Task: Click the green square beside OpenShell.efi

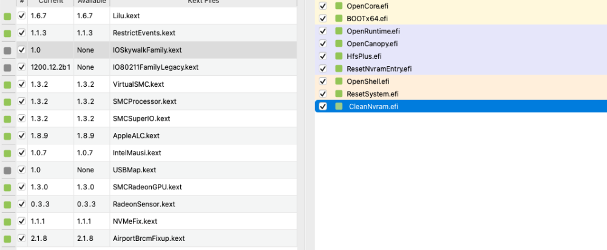Action: coord(339,81)
